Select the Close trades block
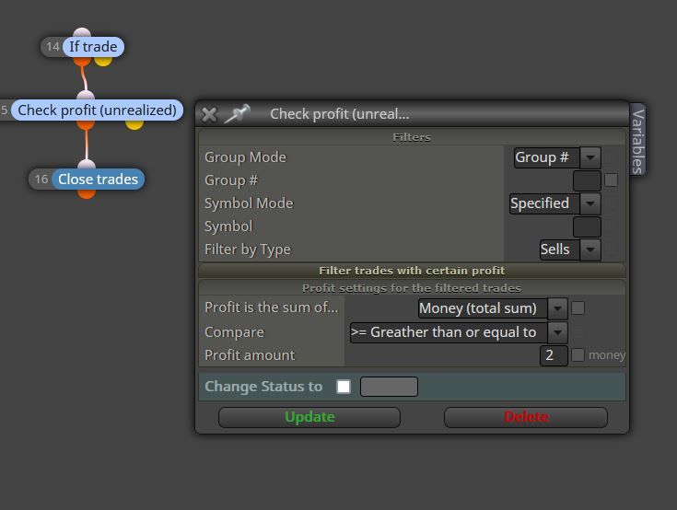The width and height of the screenshot is (677, 510). click(98, 180)
